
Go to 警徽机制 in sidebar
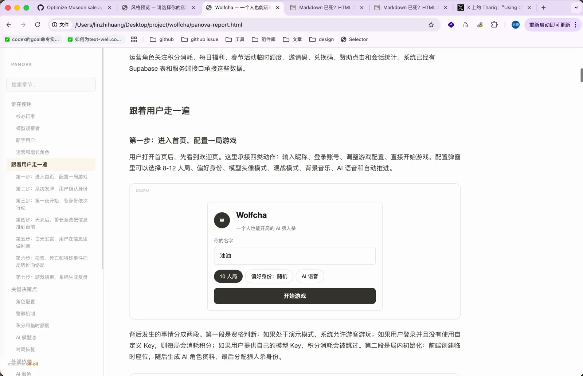click(x=26, y=314)
